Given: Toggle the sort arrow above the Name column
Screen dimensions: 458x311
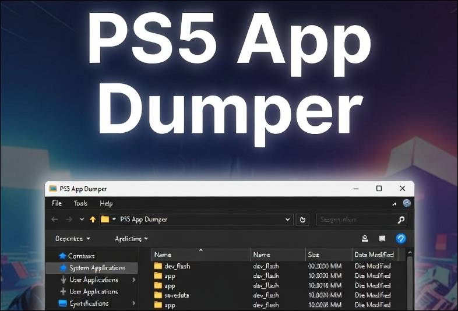Looking at the screenshot, I should point(200,250).
